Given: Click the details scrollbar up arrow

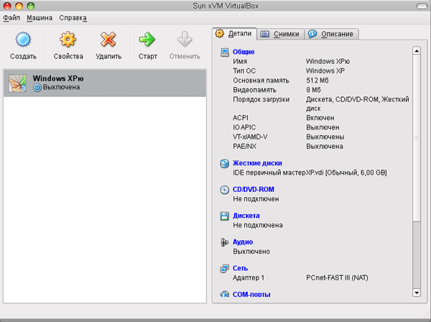Looking at the screenshot, I should pos(417,50).
